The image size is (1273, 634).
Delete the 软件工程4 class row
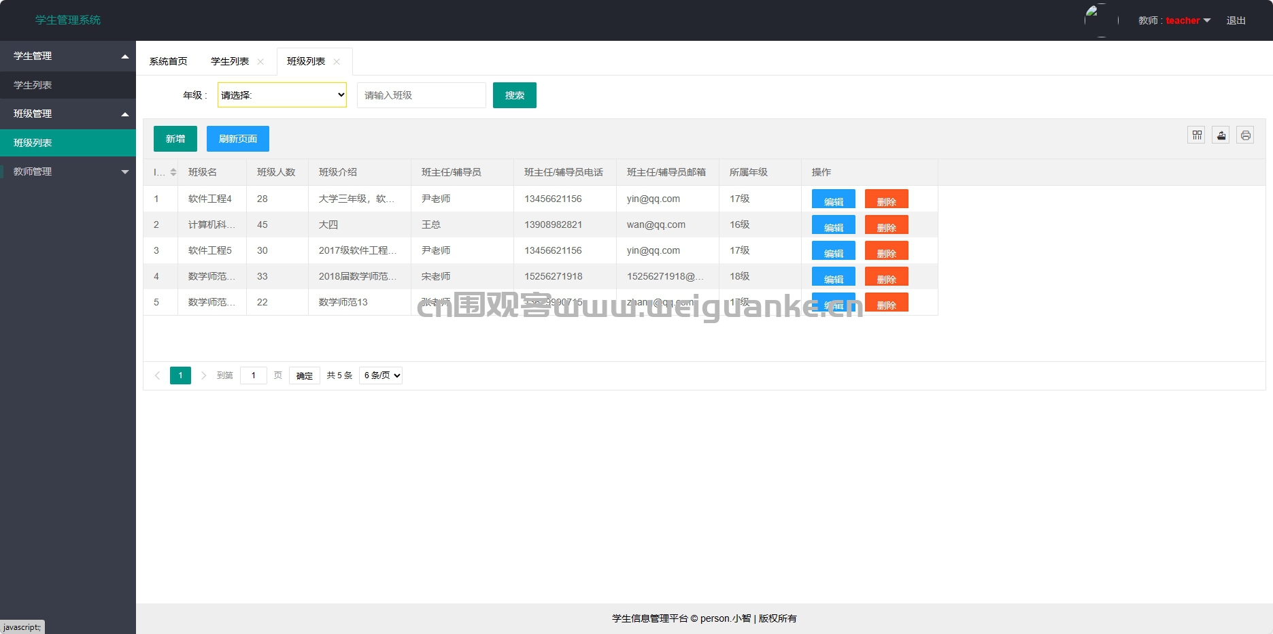(887, 199)
